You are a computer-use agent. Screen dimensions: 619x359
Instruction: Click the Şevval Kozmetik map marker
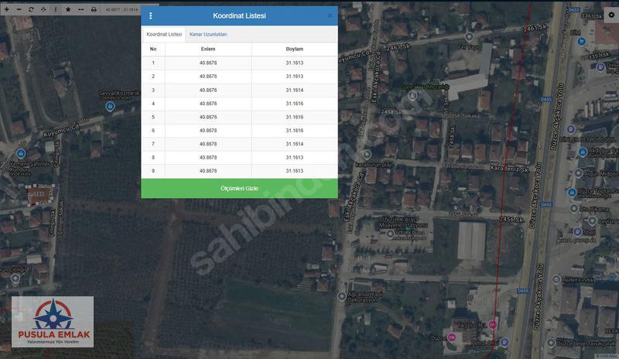110,107
